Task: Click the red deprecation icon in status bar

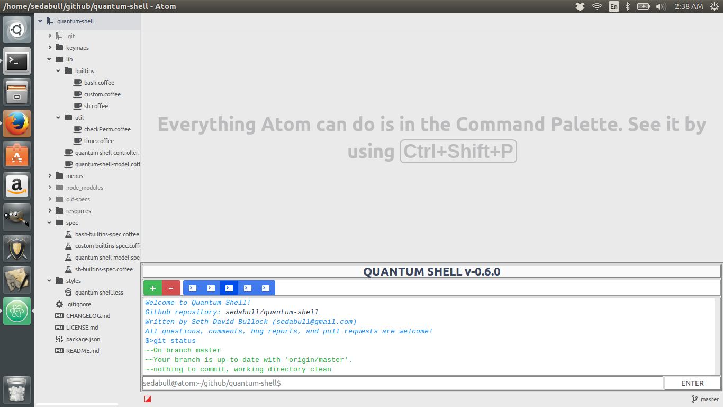Action: coord(148,399)
